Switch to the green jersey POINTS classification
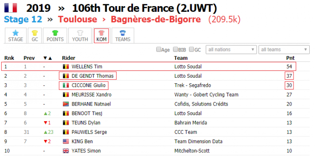This screenshot has width=315, height=157. tap(55, 36)
